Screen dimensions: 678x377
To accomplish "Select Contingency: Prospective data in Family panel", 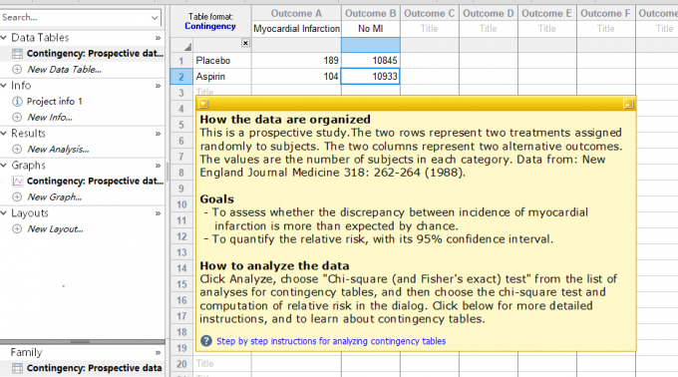I will [95, 368].
